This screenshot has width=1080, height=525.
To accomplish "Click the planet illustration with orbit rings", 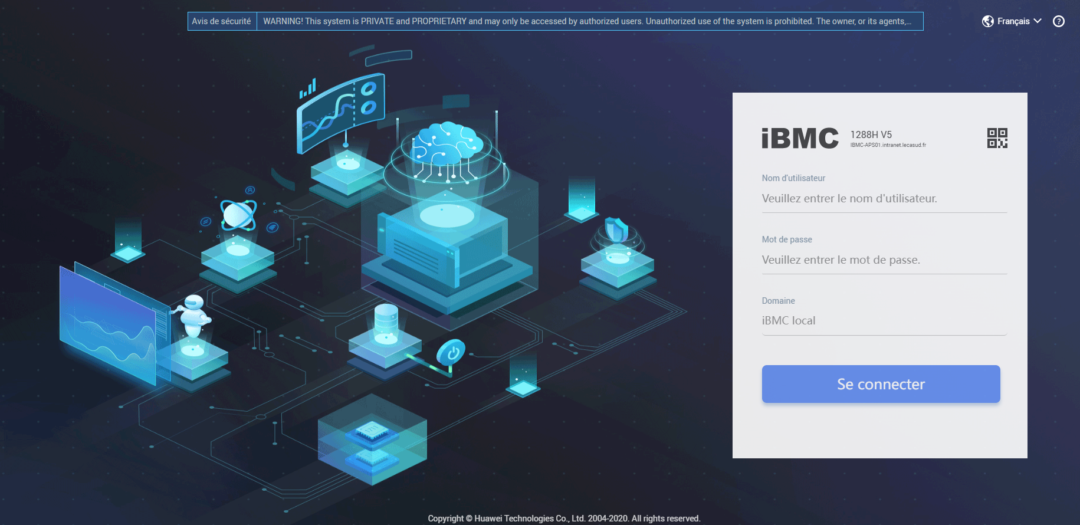I will coord(238,215).
